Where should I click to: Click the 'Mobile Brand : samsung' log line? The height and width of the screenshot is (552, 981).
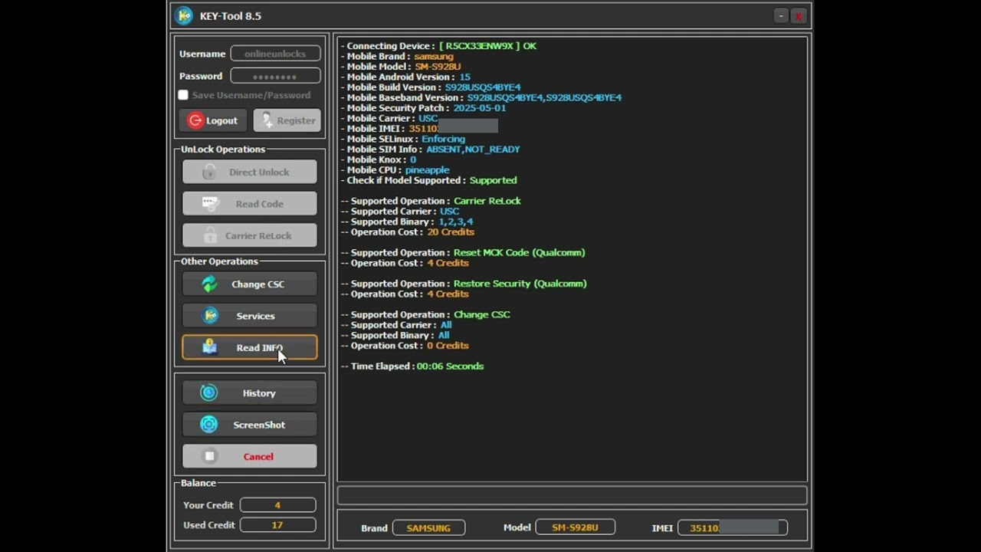(397, 56)
